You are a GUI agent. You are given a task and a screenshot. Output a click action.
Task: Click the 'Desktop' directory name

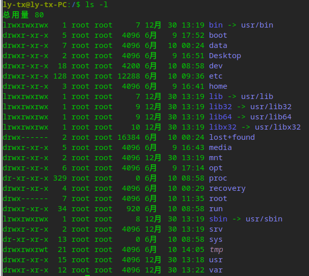click(225, 56)
